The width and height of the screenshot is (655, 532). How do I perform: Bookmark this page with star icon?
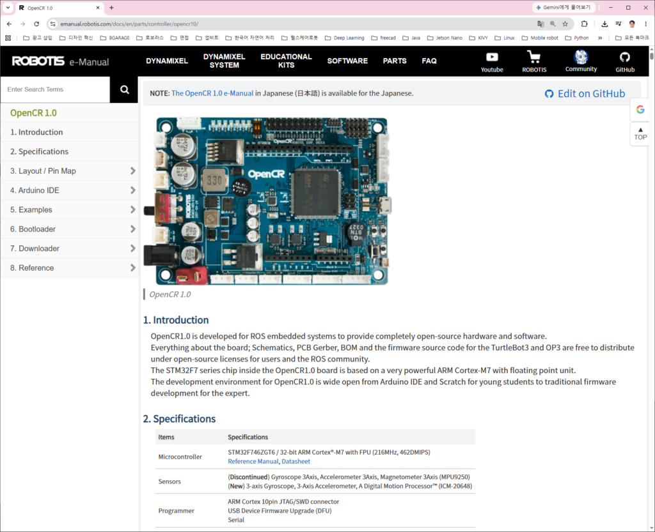click(x=565, y=24)
